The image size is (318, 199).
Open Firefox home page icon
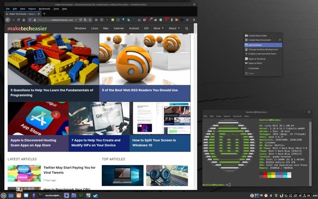pyautogui.click(x=24, y=20)
